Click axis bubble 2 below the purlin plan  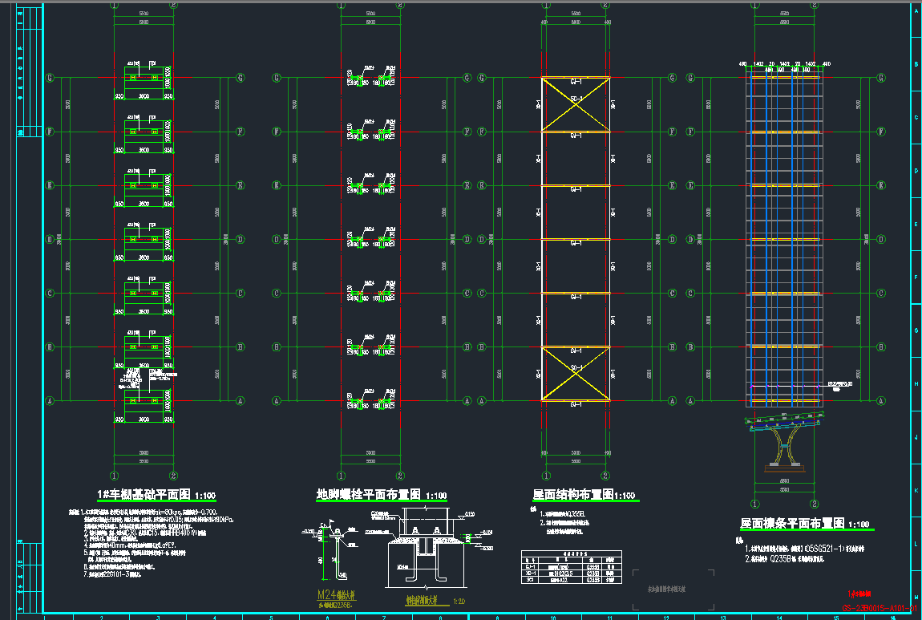pyautogui.click(x=815, y=504)
